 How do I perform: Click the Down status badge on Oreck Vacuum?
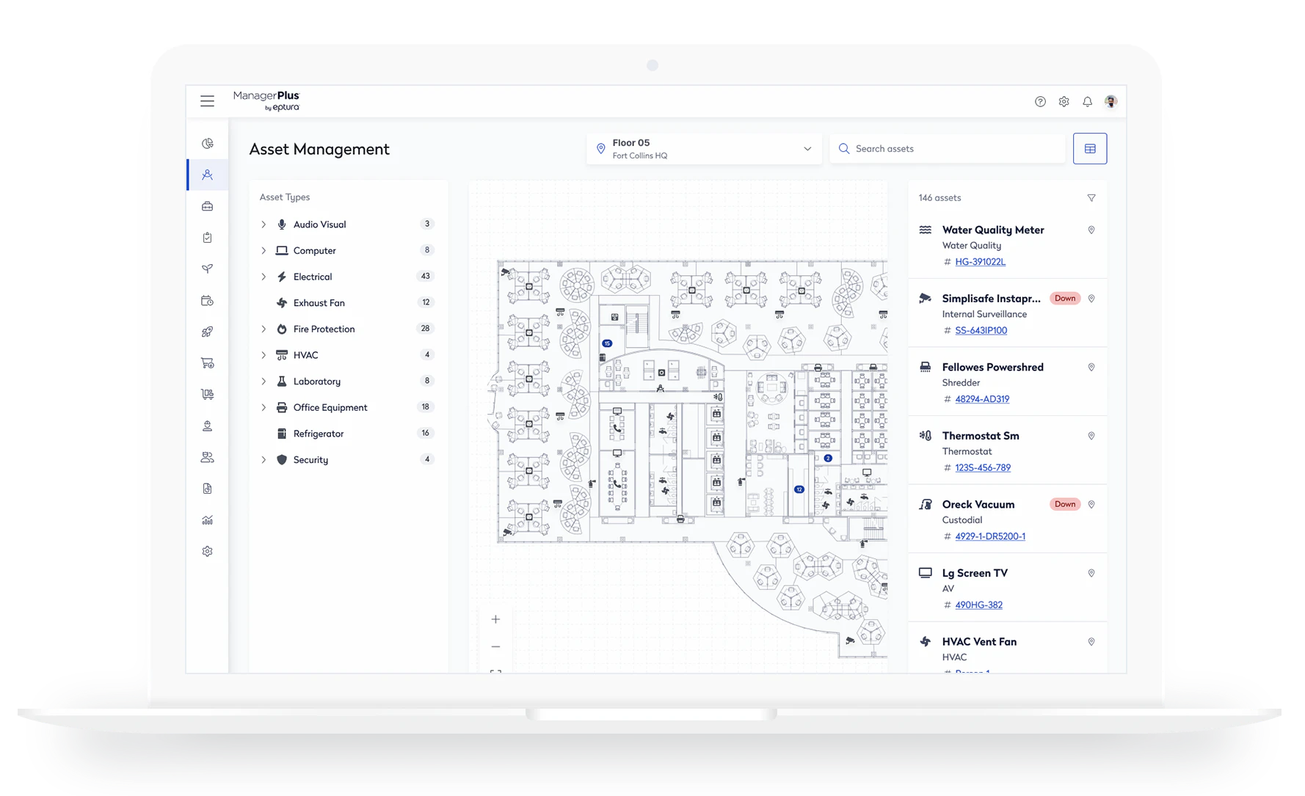coord(1065,504)
